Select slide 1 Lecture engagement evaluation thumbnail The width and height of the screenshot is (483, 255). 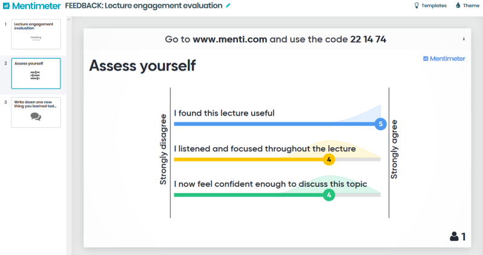click(36, 34)
